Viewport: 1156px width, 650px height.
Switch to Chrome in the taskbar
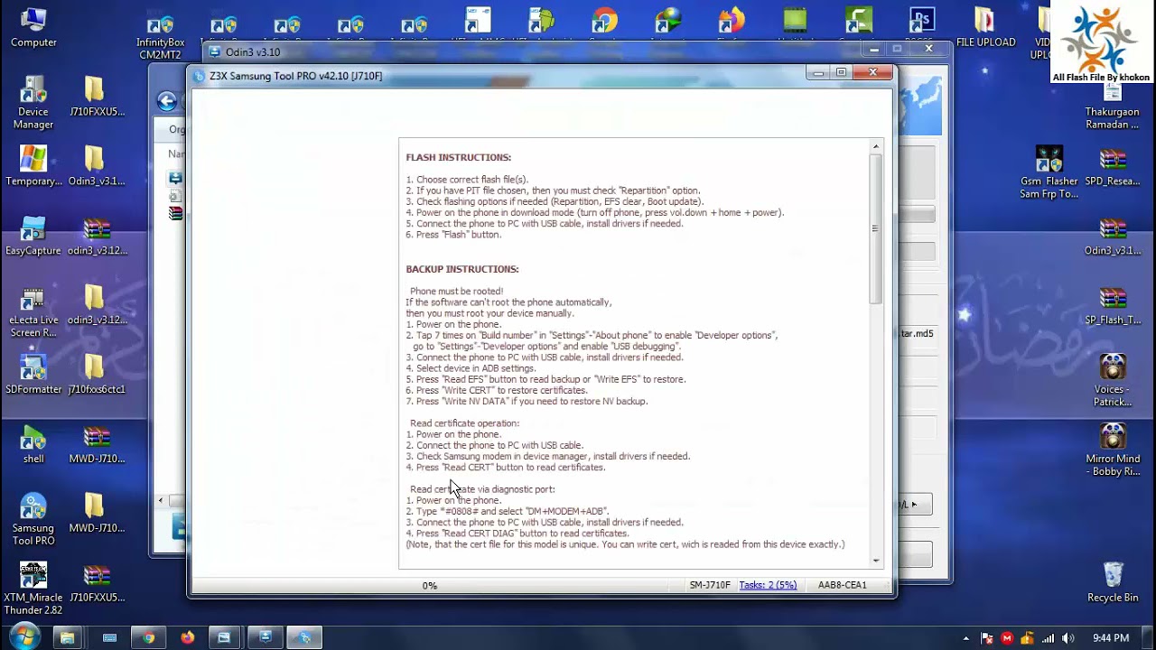tap(148, 637)
